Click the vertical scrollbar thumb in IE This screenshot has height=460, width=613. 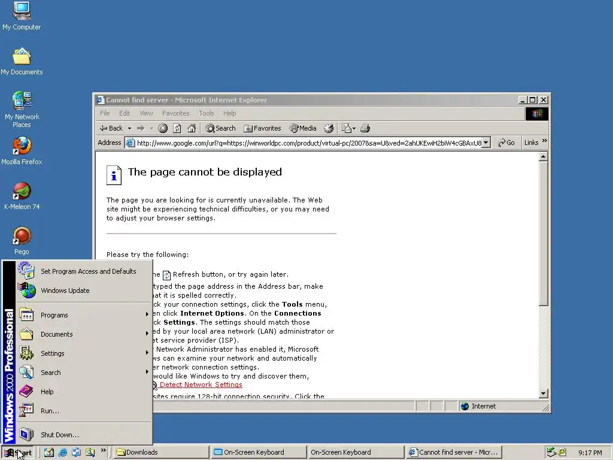pos(543,234)
